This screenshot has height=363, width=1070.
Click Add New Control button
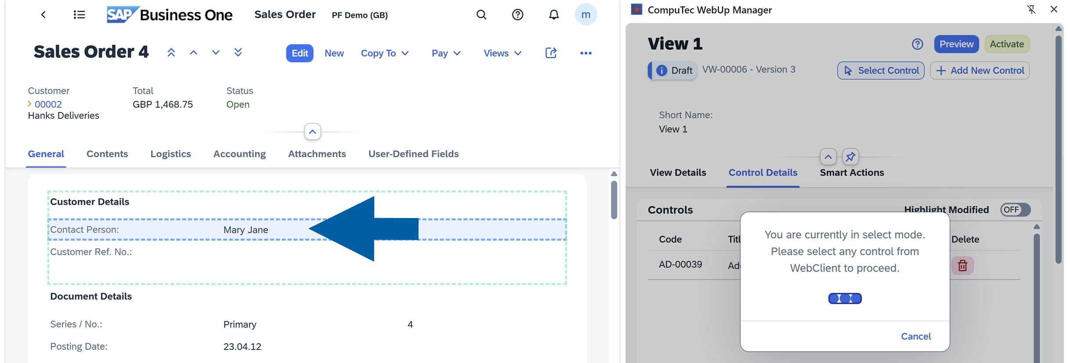980,70
